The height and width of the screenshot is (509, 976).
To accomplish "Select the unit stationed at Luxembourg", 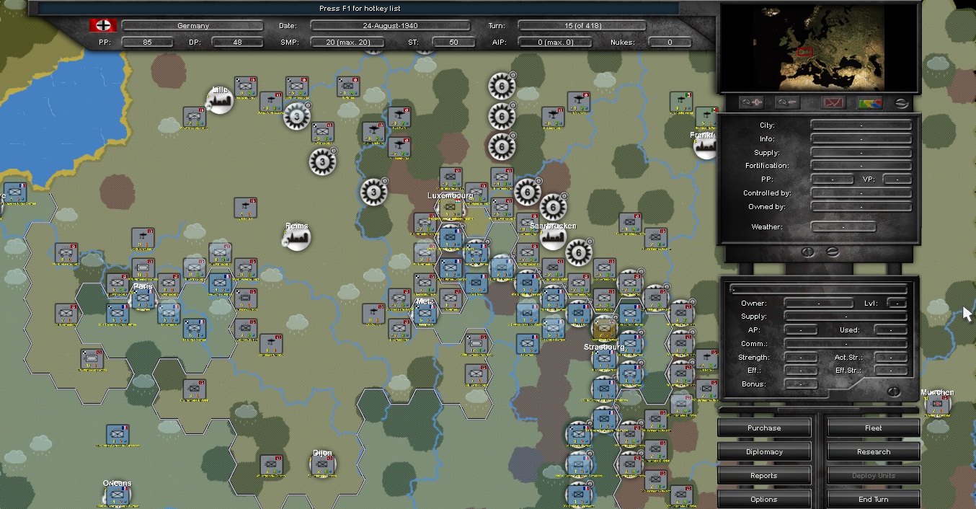I will (x=451, y=209).
